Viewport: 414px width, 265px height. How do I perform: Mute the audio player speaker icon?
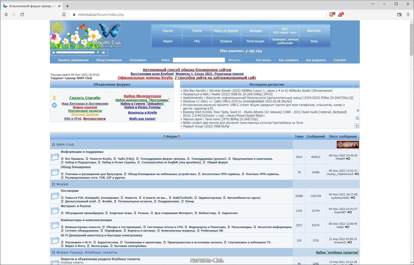(x=103, y=52)
